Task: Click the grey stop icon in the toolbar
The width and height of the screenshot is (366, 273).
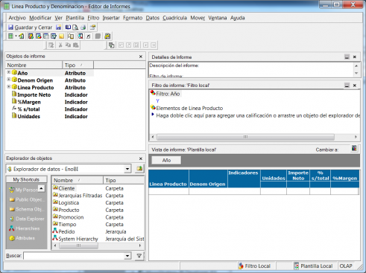Action: point(98,36)
